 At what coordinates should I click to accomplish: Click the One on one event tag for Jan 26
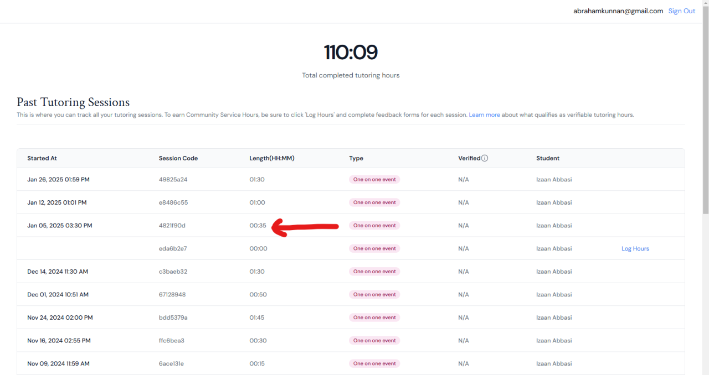[374, 180]
